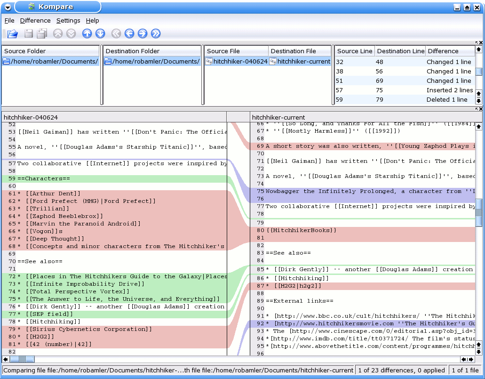This screenshot has height=379, width=485.
Task: Click the [[Arthur Dent]] line 61
Action: [114, 194]
